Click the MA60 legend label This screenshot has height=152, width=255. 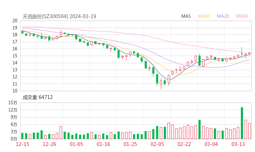tap(242, 16)
